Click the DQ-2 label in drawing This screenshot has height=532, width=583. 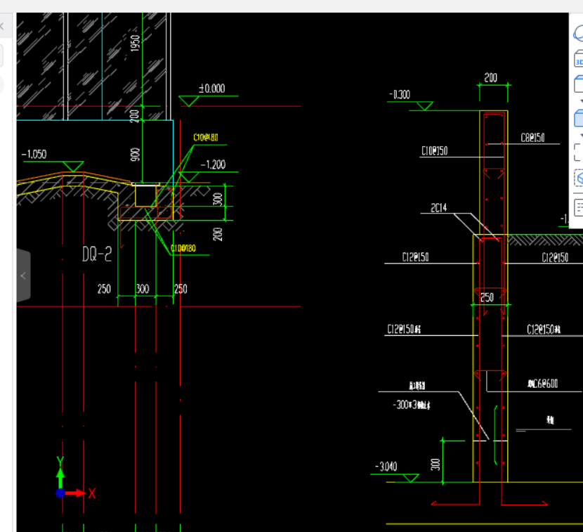click(97, 254)
